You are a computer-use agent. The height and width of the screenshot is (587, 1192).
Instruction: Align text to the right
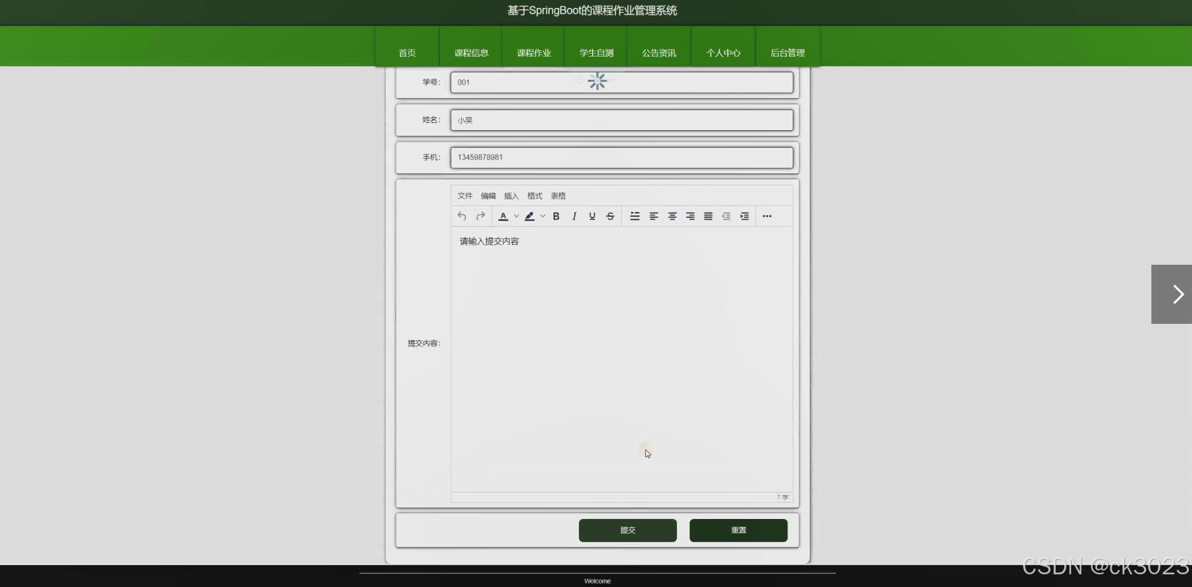pyautogui.click(x=690, y=216)
